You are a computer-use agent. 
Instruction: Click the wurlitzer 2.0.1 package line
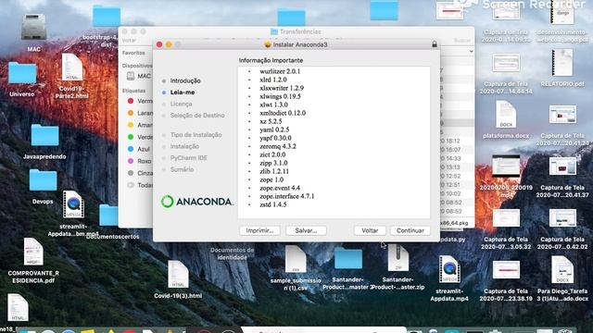coord(280,71)
